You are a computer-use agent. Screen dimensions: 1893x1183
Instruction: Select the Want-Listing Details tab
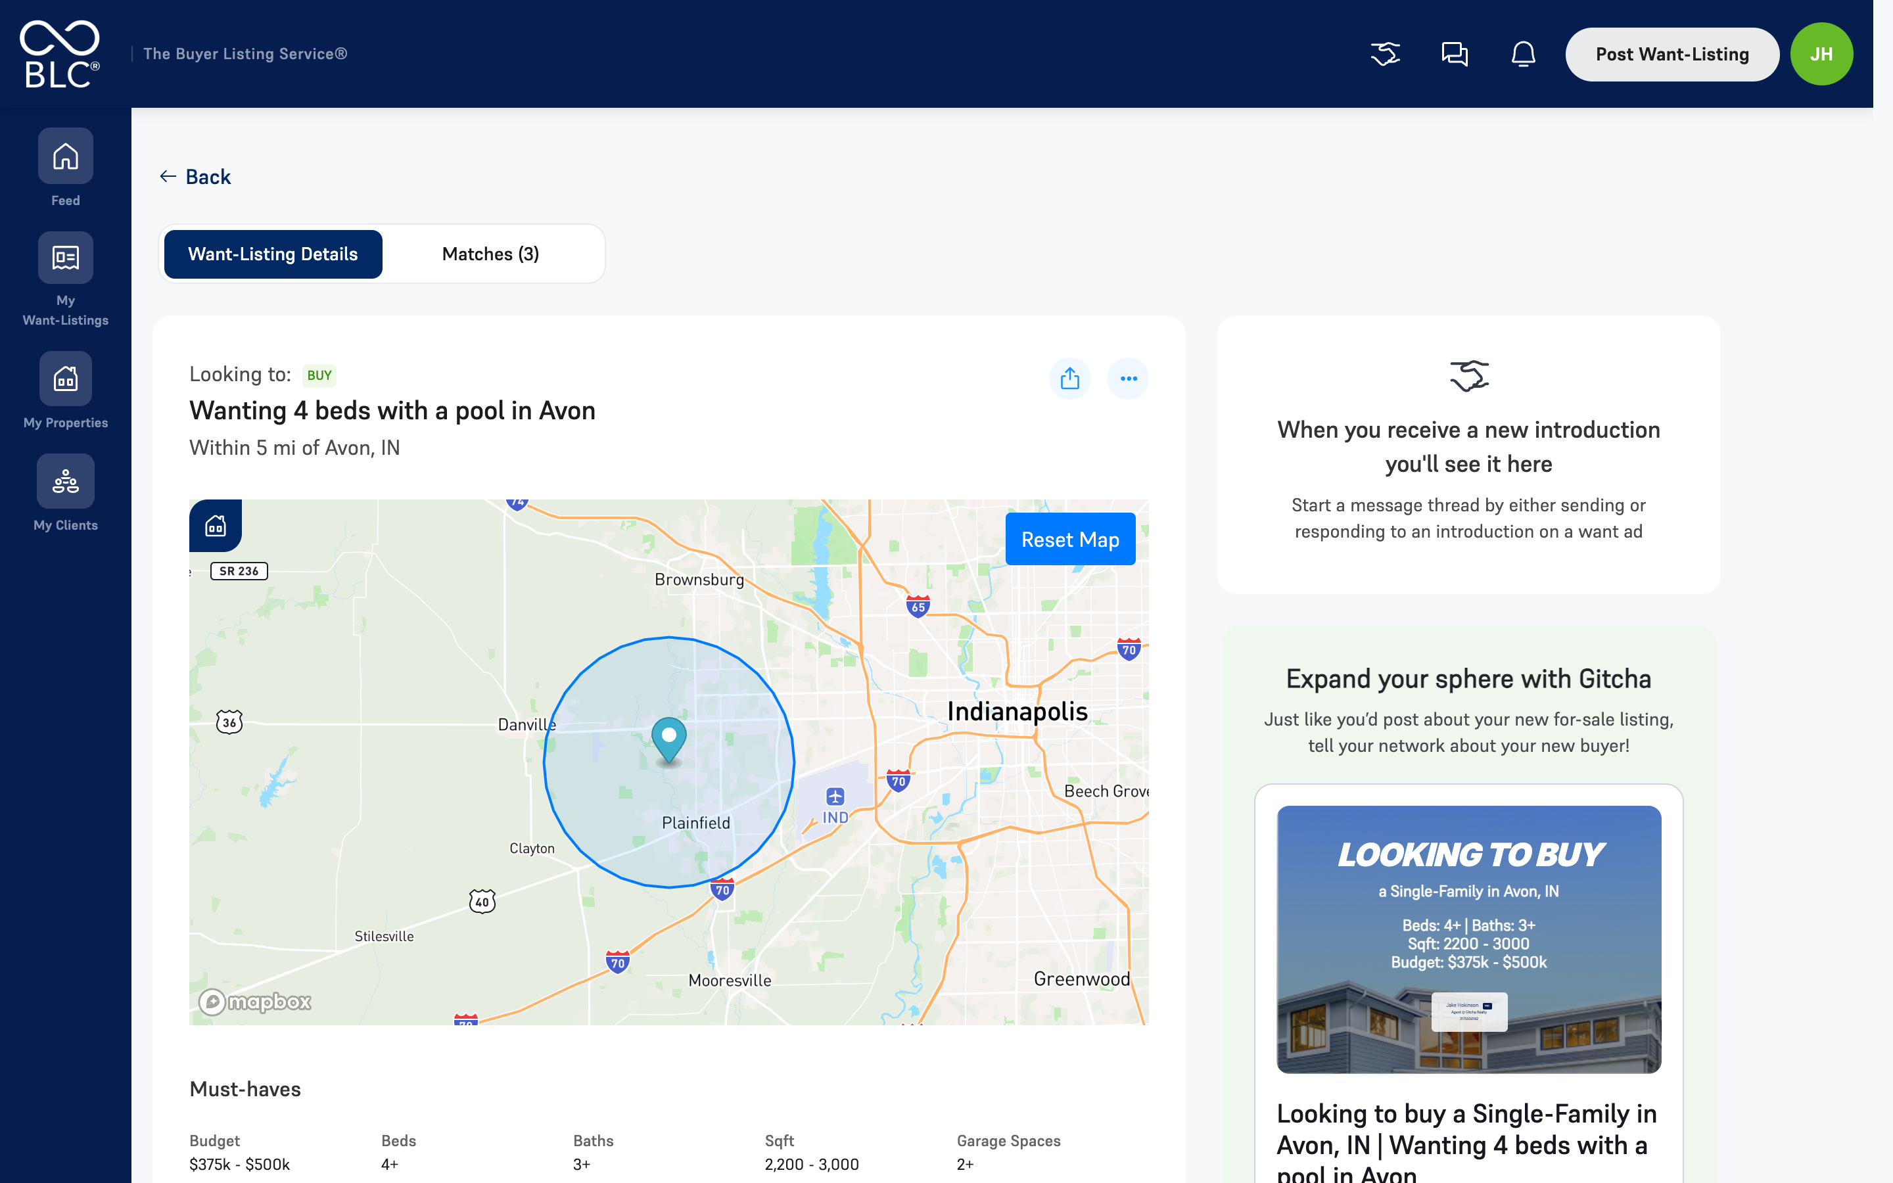point(273,254)
